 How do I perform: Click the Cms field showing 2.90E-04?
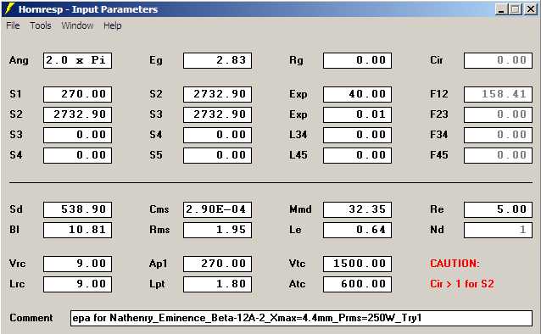[x=217, y=209]
